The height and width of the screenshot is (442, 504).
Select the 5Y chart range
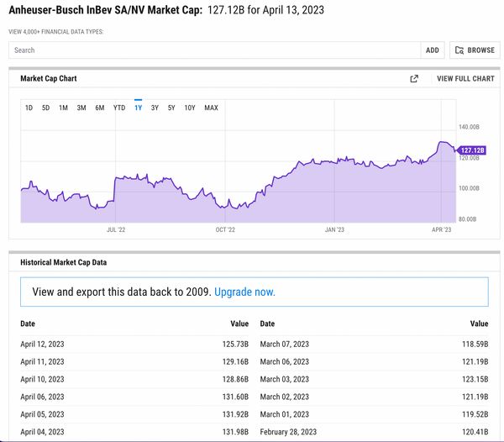coord(171,108)
